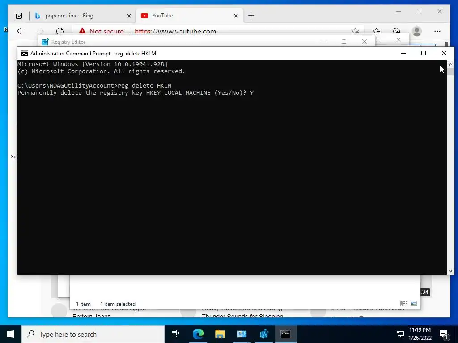This screenshot has height=343, width=458.
Task: Click the 'reg delete HKLM' command line
Action: pos(94,85)
